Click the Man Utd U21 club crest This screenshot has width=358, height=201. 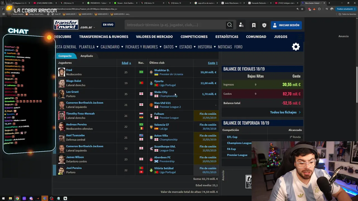151,105
